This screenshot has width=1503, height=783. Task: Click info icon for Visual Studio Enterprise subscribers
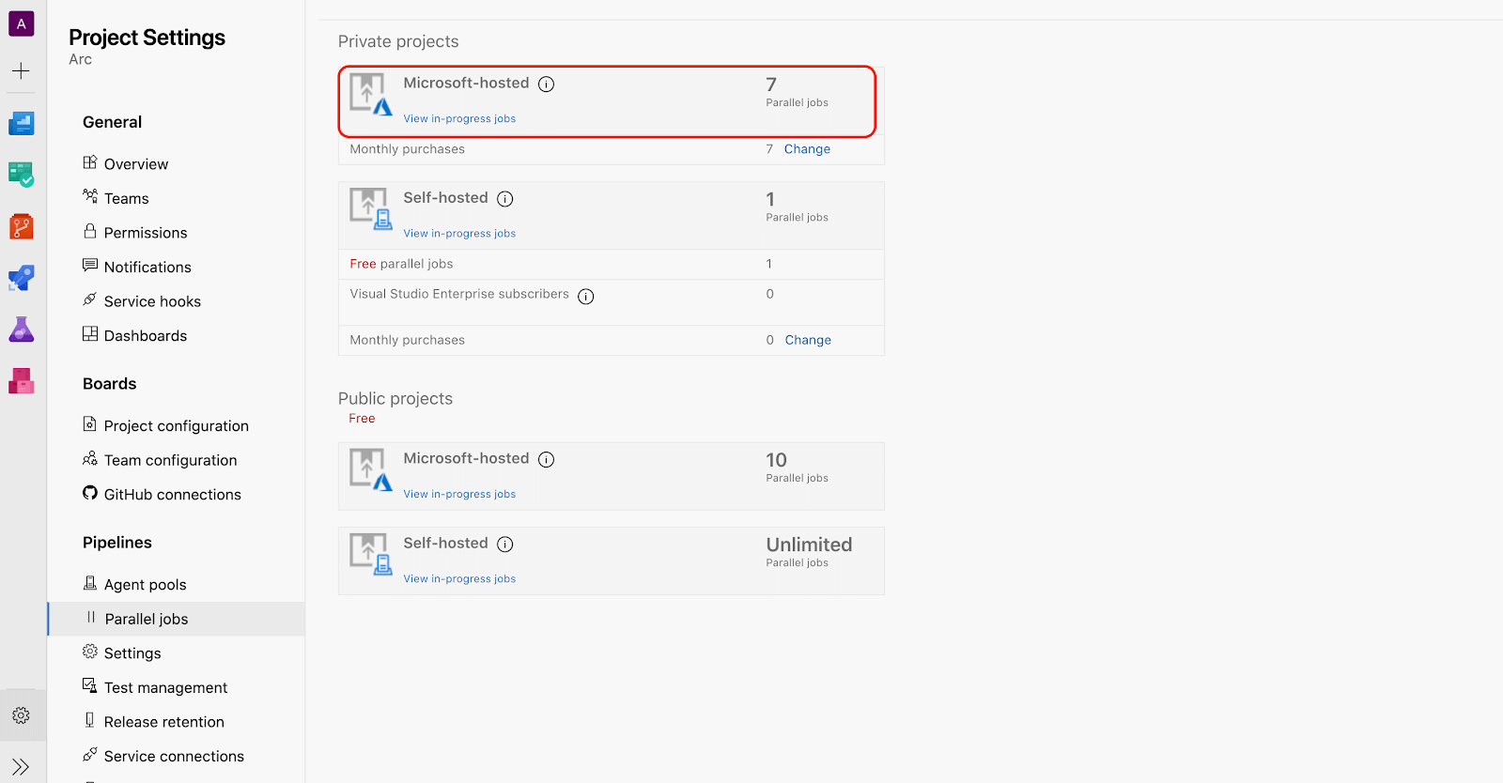click(x=586, y=296)
